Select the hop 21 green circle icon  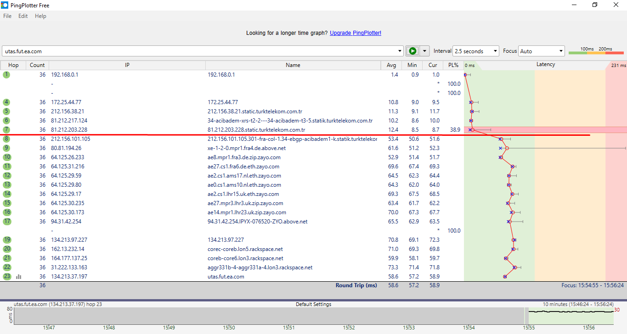[x=6, y=258]
